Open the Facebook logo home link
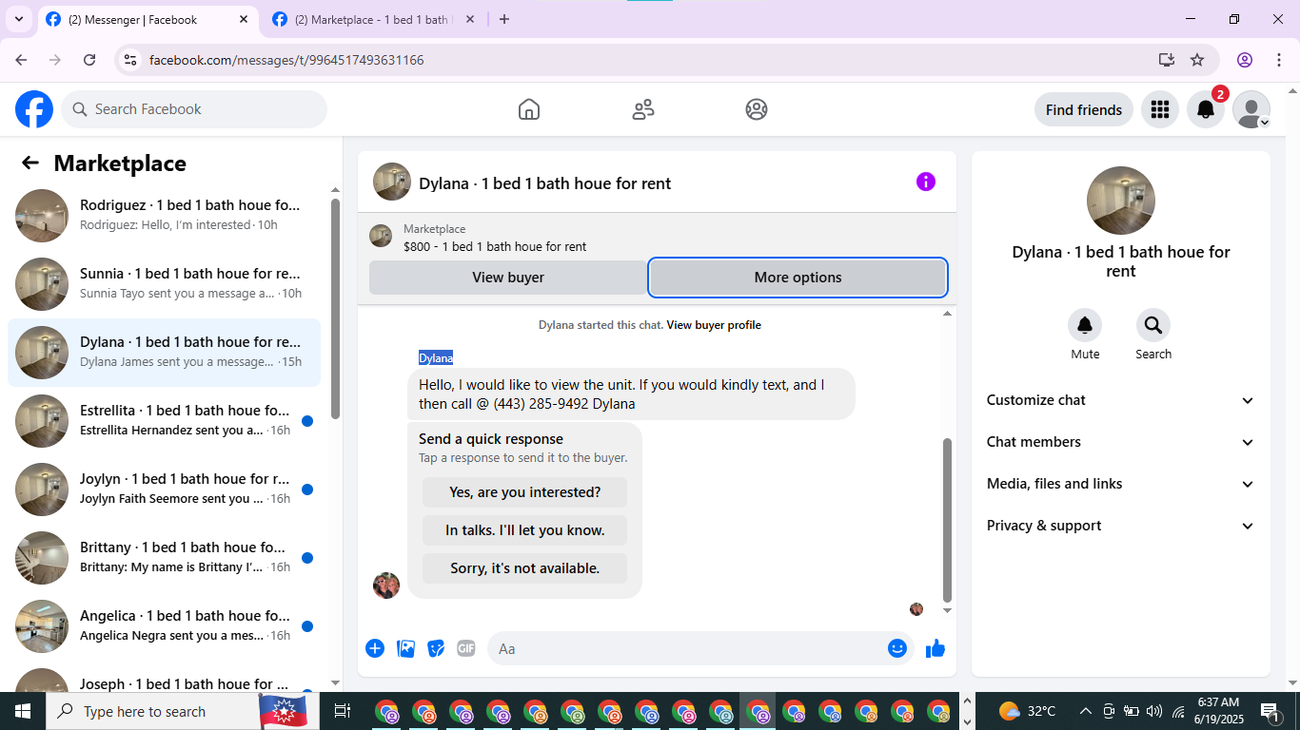Image resolution: width=1300 pixels, height=730 pixels. pyautogui.click(x=34, y=109)
